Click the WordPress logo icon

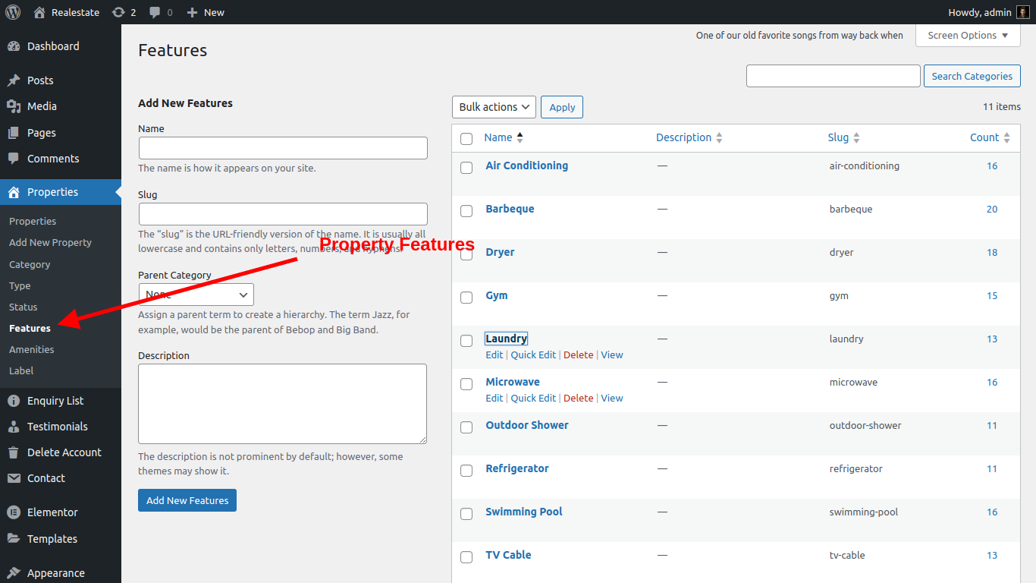click(x=13, y=12)
